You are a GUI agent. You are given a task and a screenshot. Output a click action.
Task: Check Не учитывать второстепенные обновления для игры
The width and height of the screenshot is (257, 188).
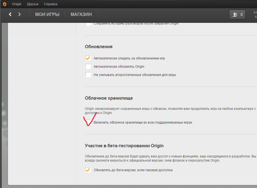(88, 75)
